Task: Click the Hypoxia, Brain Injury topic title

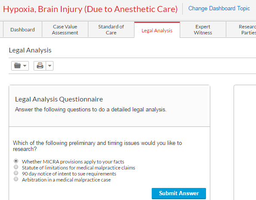Action: pyautogui.click(x=90, y=9)
